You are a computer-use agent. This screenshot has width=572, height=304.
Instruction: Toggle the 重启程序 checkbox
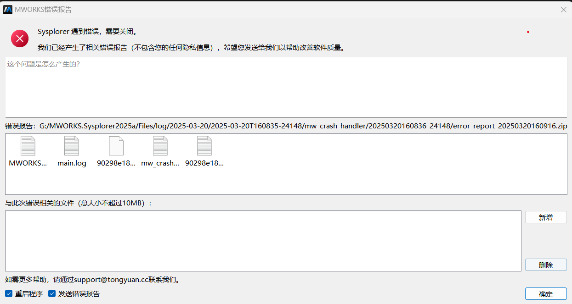tap(9, 293)
